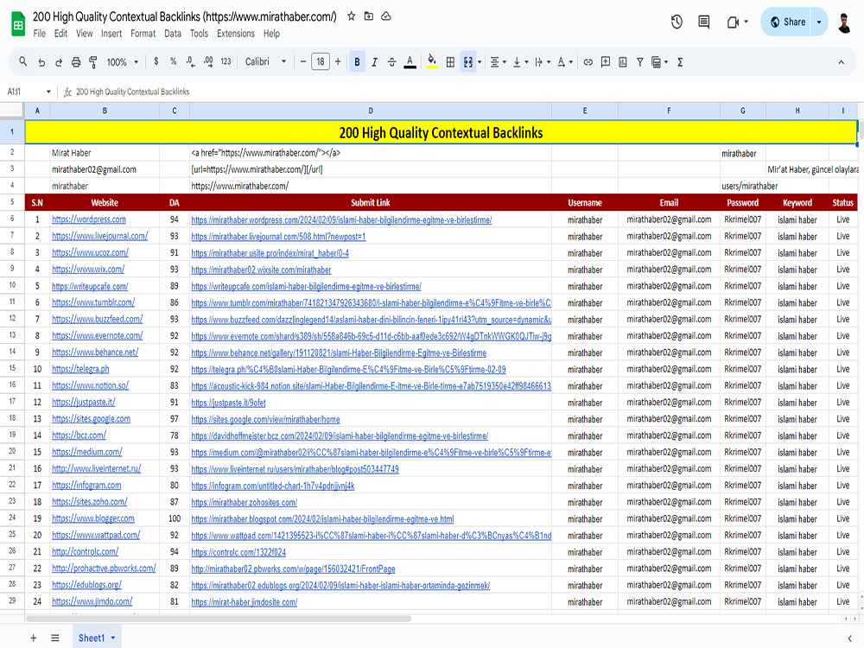Open text rotation dropdown
864x648 pixels.
click(564, 62)
